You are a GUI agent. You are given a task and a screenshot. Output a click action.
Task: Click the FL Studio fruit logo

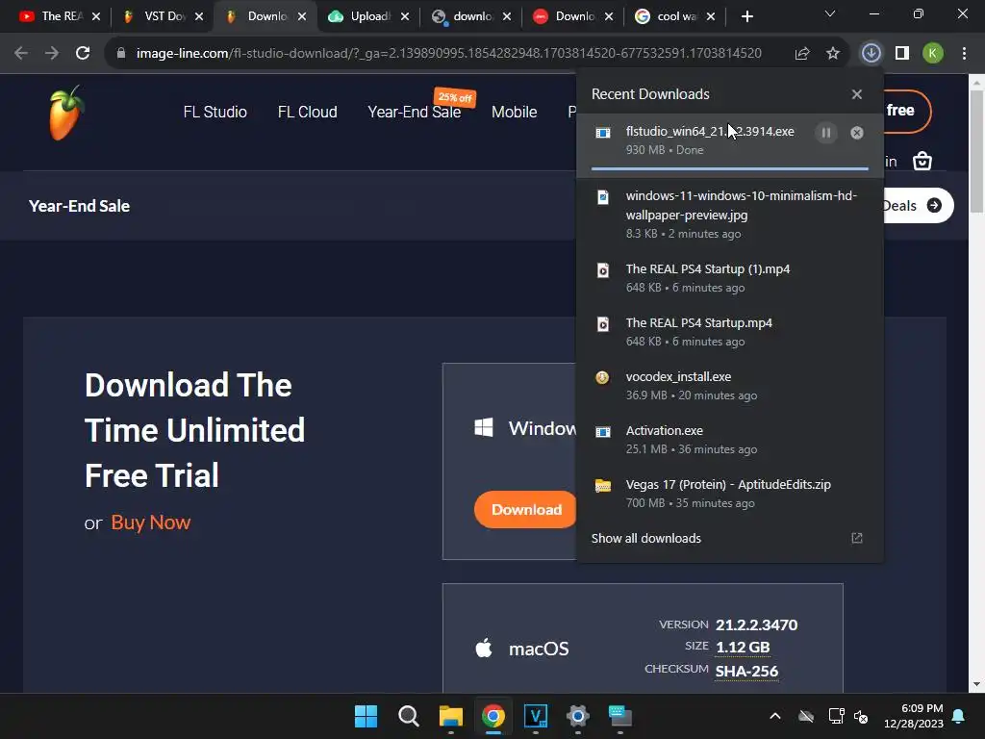pyautogui.click(x=66, y=114)
